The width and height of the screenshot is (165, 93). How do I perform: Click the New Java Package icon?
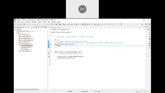tap(68, 24)
